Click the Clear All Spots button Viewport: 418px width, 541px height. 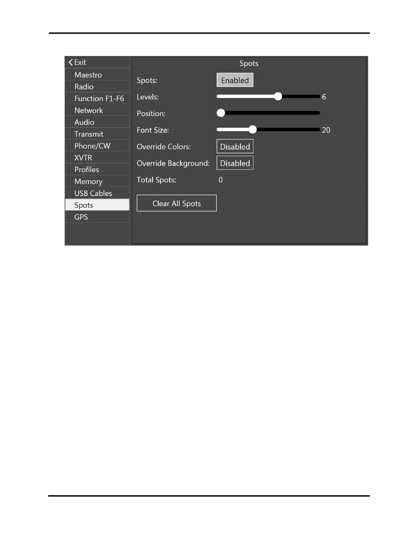pos(177,203)
